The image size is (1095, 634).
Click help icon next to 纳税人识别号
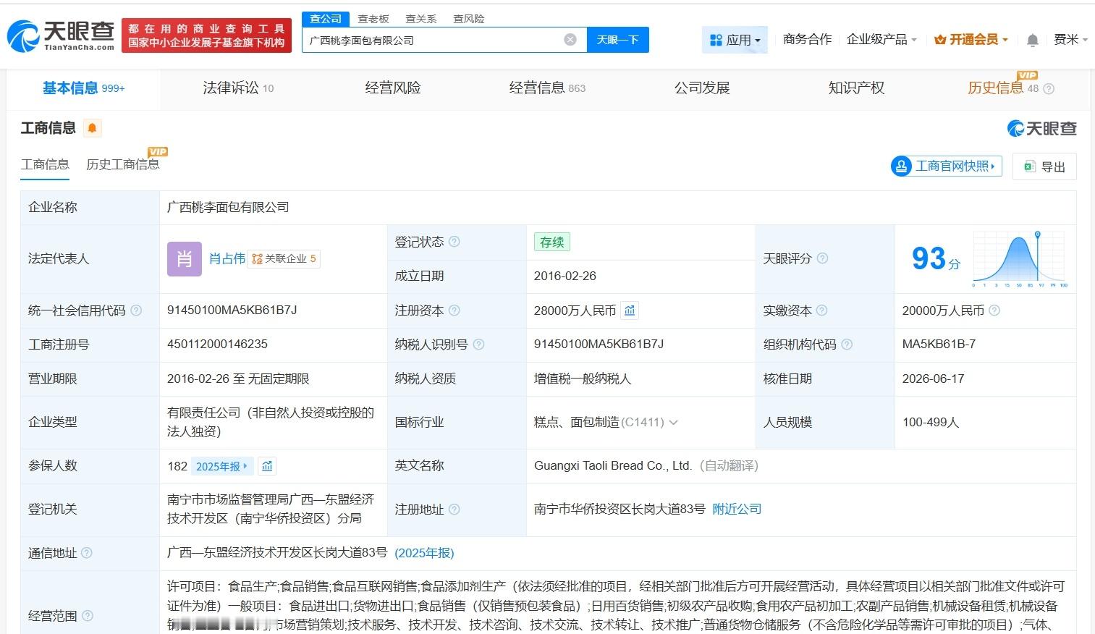click(x=478, y=345)
